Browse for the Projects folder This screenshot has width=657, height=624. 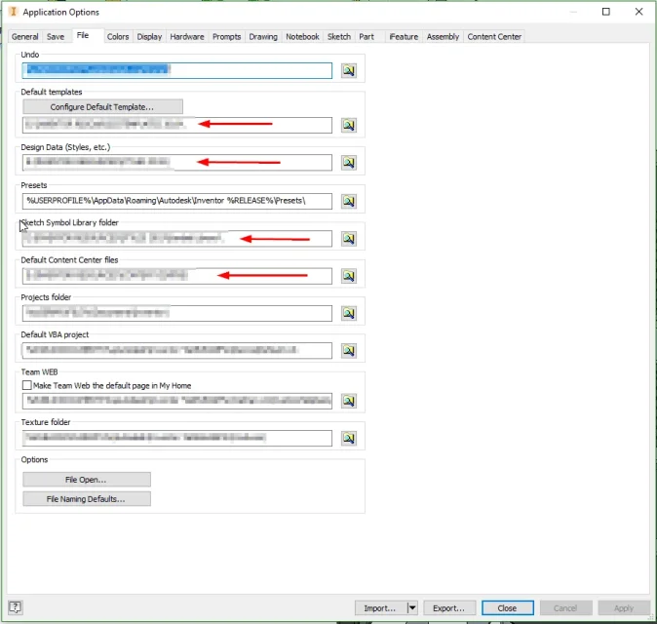pos(349,313)
